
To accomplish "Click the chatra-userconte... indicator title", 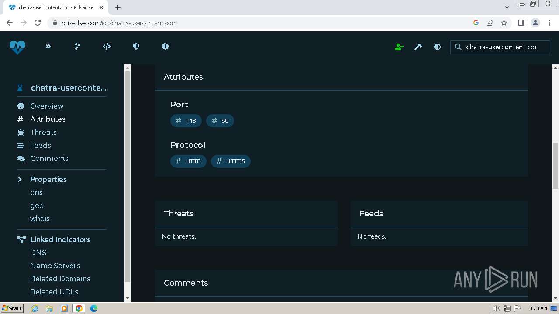I will point(69,88).
